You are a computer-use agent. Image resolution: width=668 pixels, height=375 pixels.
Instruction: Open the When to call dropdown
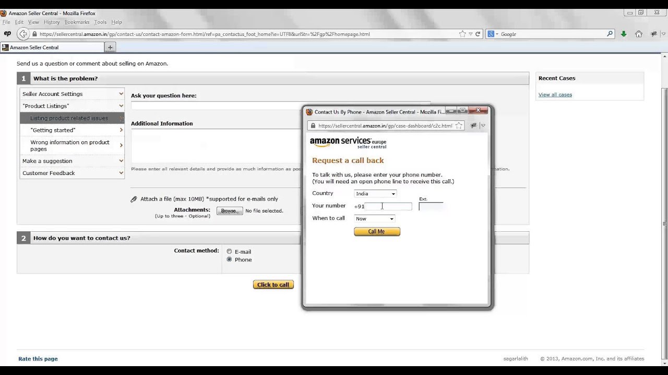(374, 219)
